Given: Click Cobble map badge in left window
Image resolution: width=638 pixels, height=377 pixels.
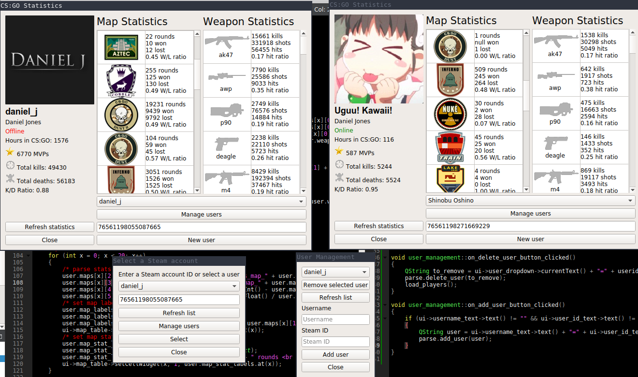Looking at the screenshot, I should pos(121,81).
